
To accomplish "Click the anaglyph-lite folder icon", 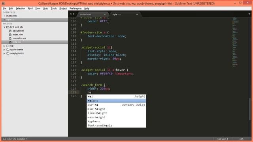I will [8, 53].
